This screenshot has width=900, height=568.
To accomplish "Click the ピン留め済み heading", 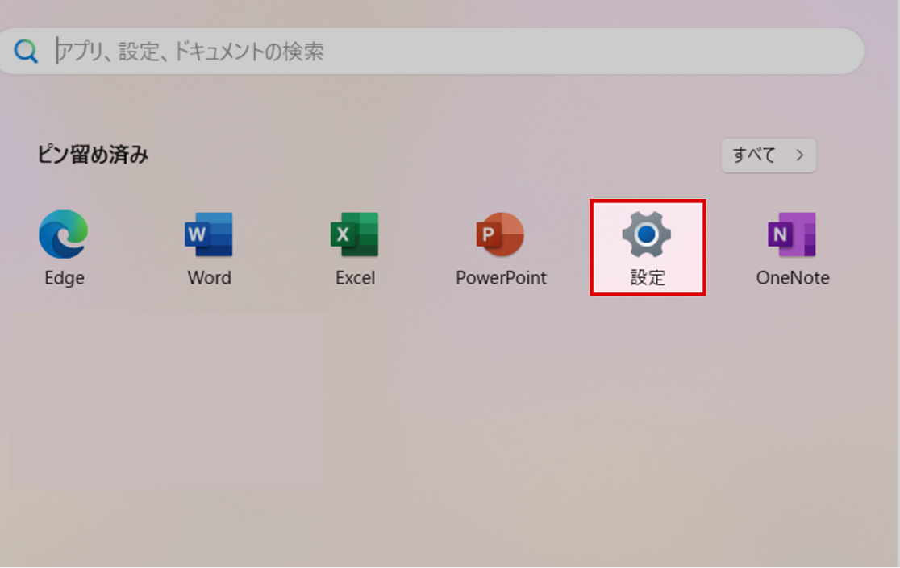I will coord(93,155).
